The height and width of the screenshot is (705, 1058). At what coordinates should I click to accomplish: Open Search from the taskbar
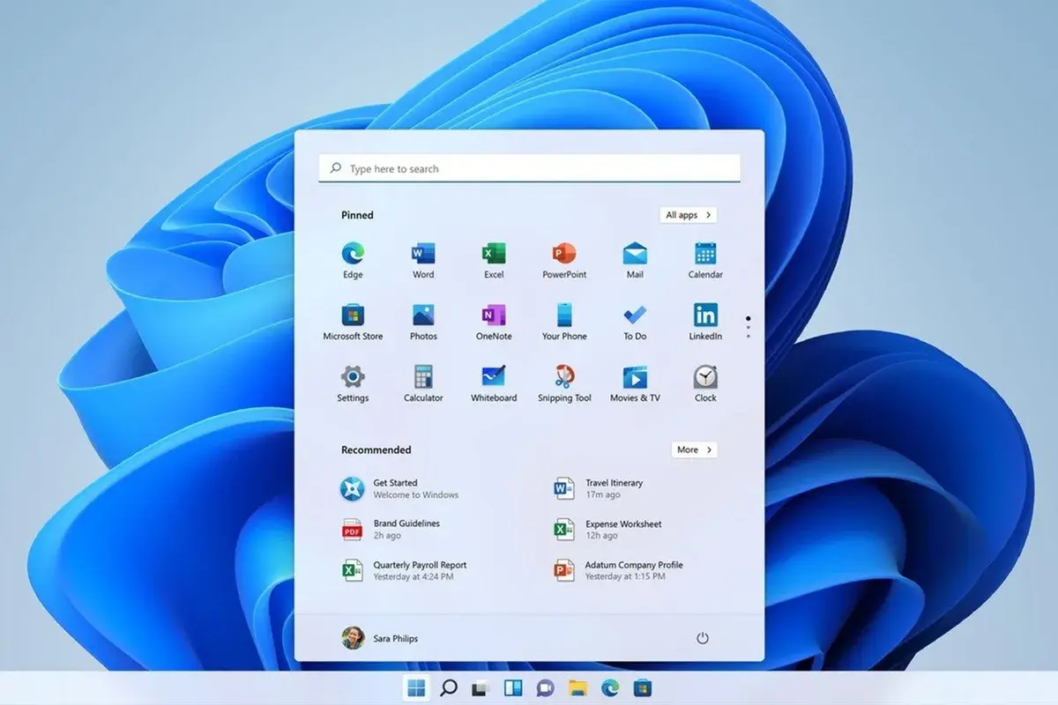pyautogui.click(x=448, y=687)
